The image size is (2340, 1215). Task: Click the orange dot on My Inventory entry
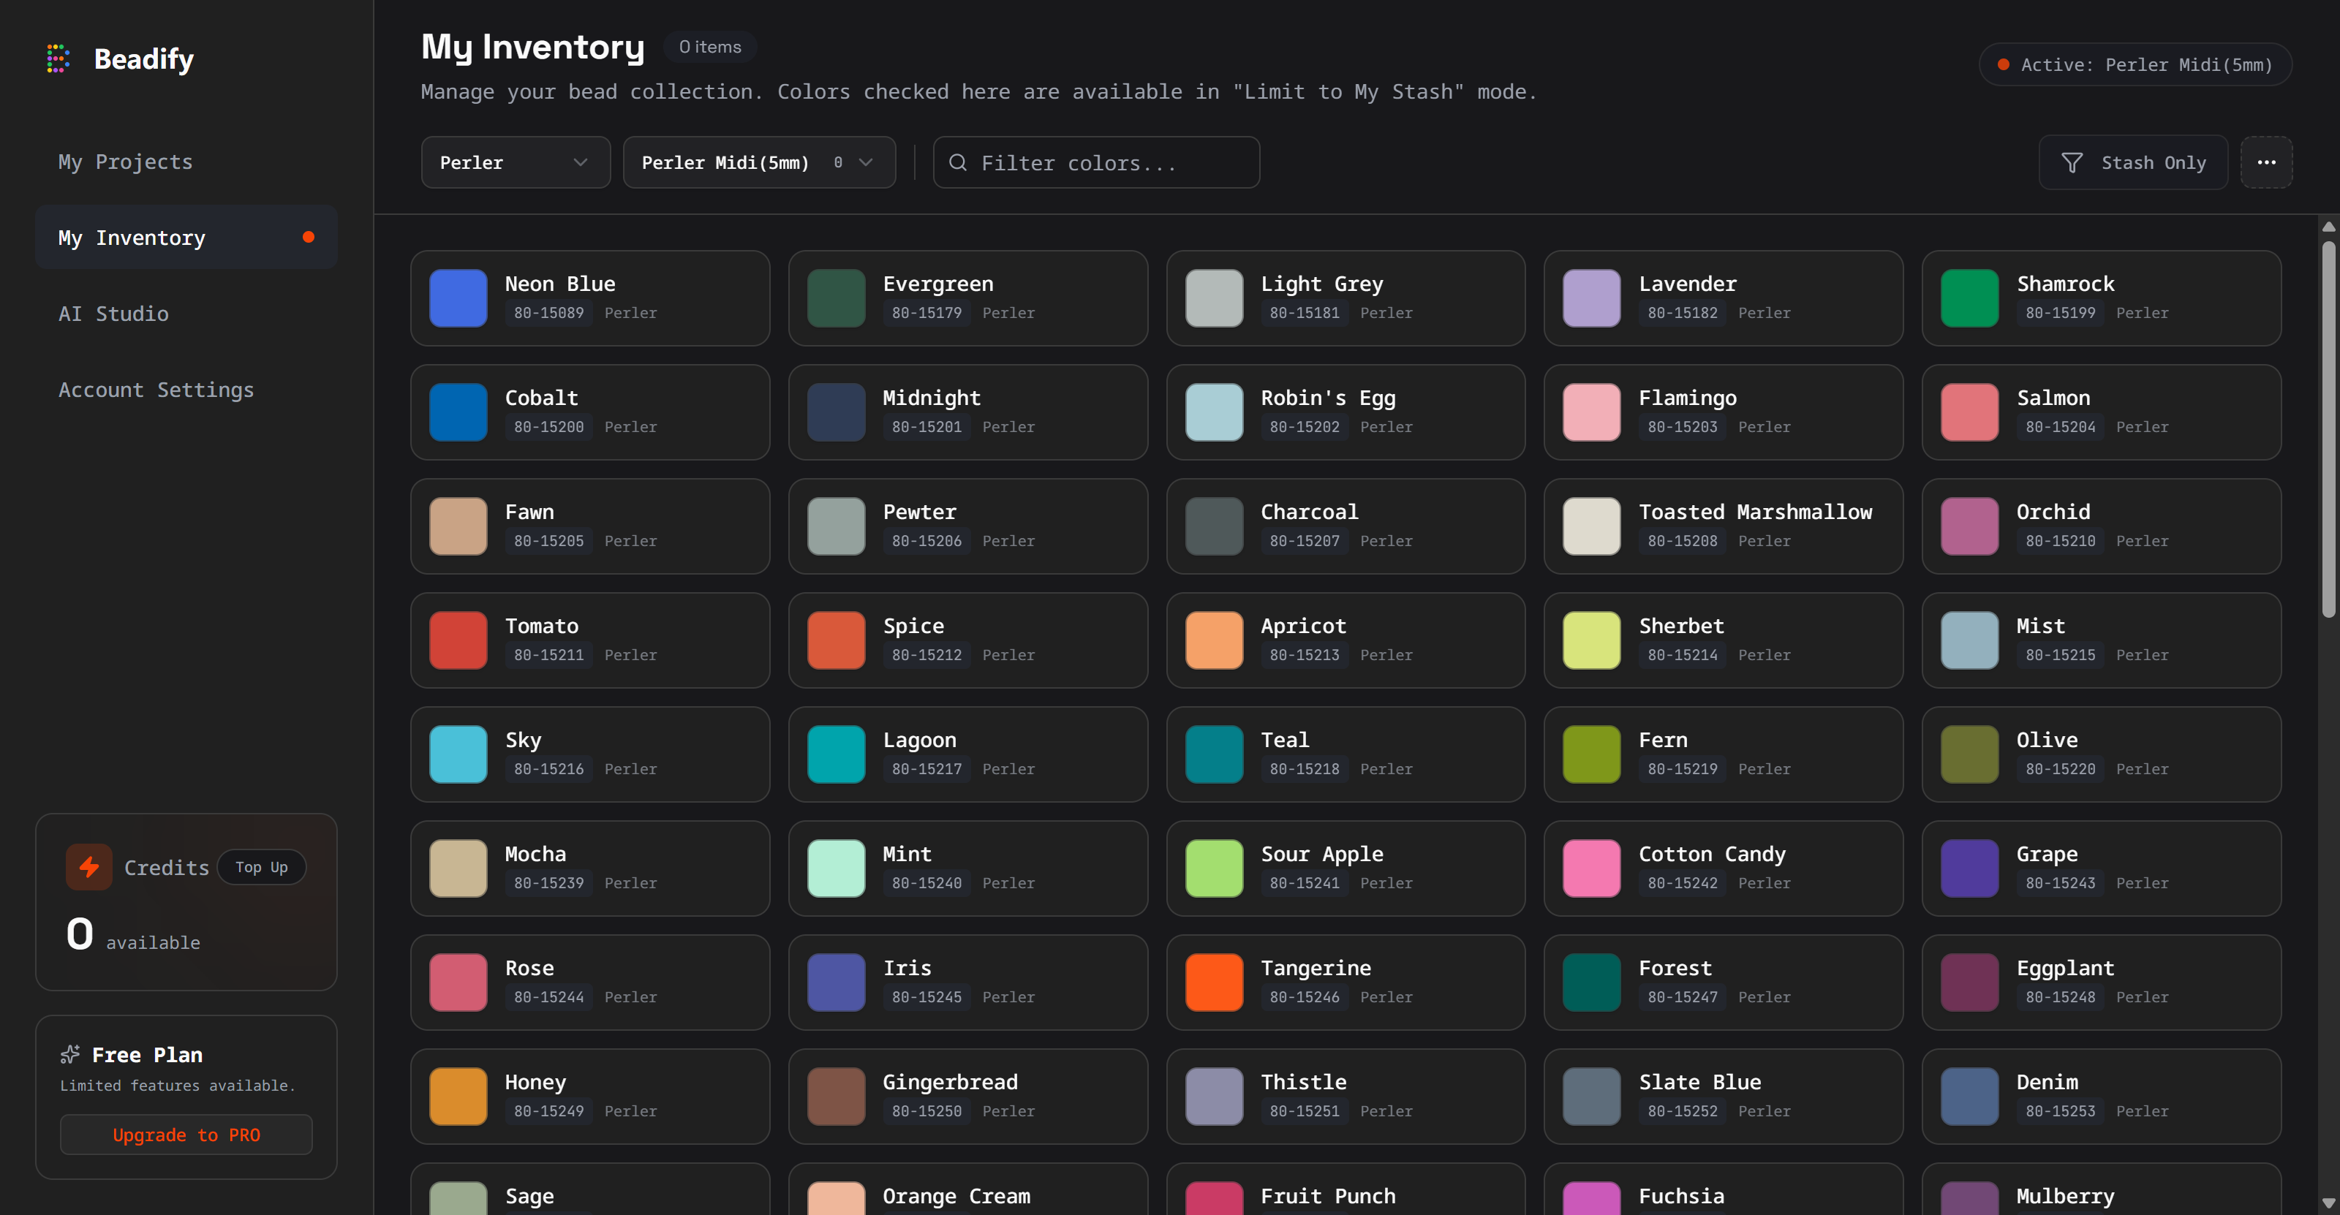pos(308,236)
